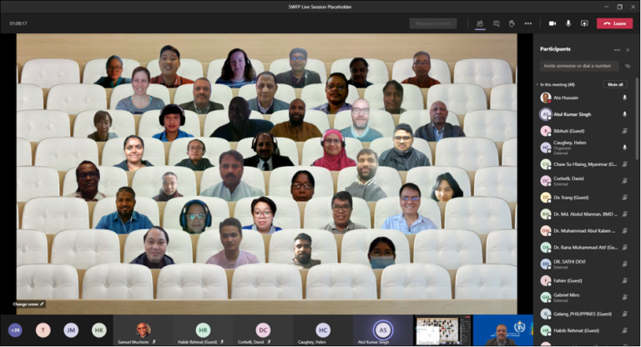The width and height of the screenshot is (641, 347).
Task: Select Do Trang (Guest) in the list
Action: tap(584, 198)
